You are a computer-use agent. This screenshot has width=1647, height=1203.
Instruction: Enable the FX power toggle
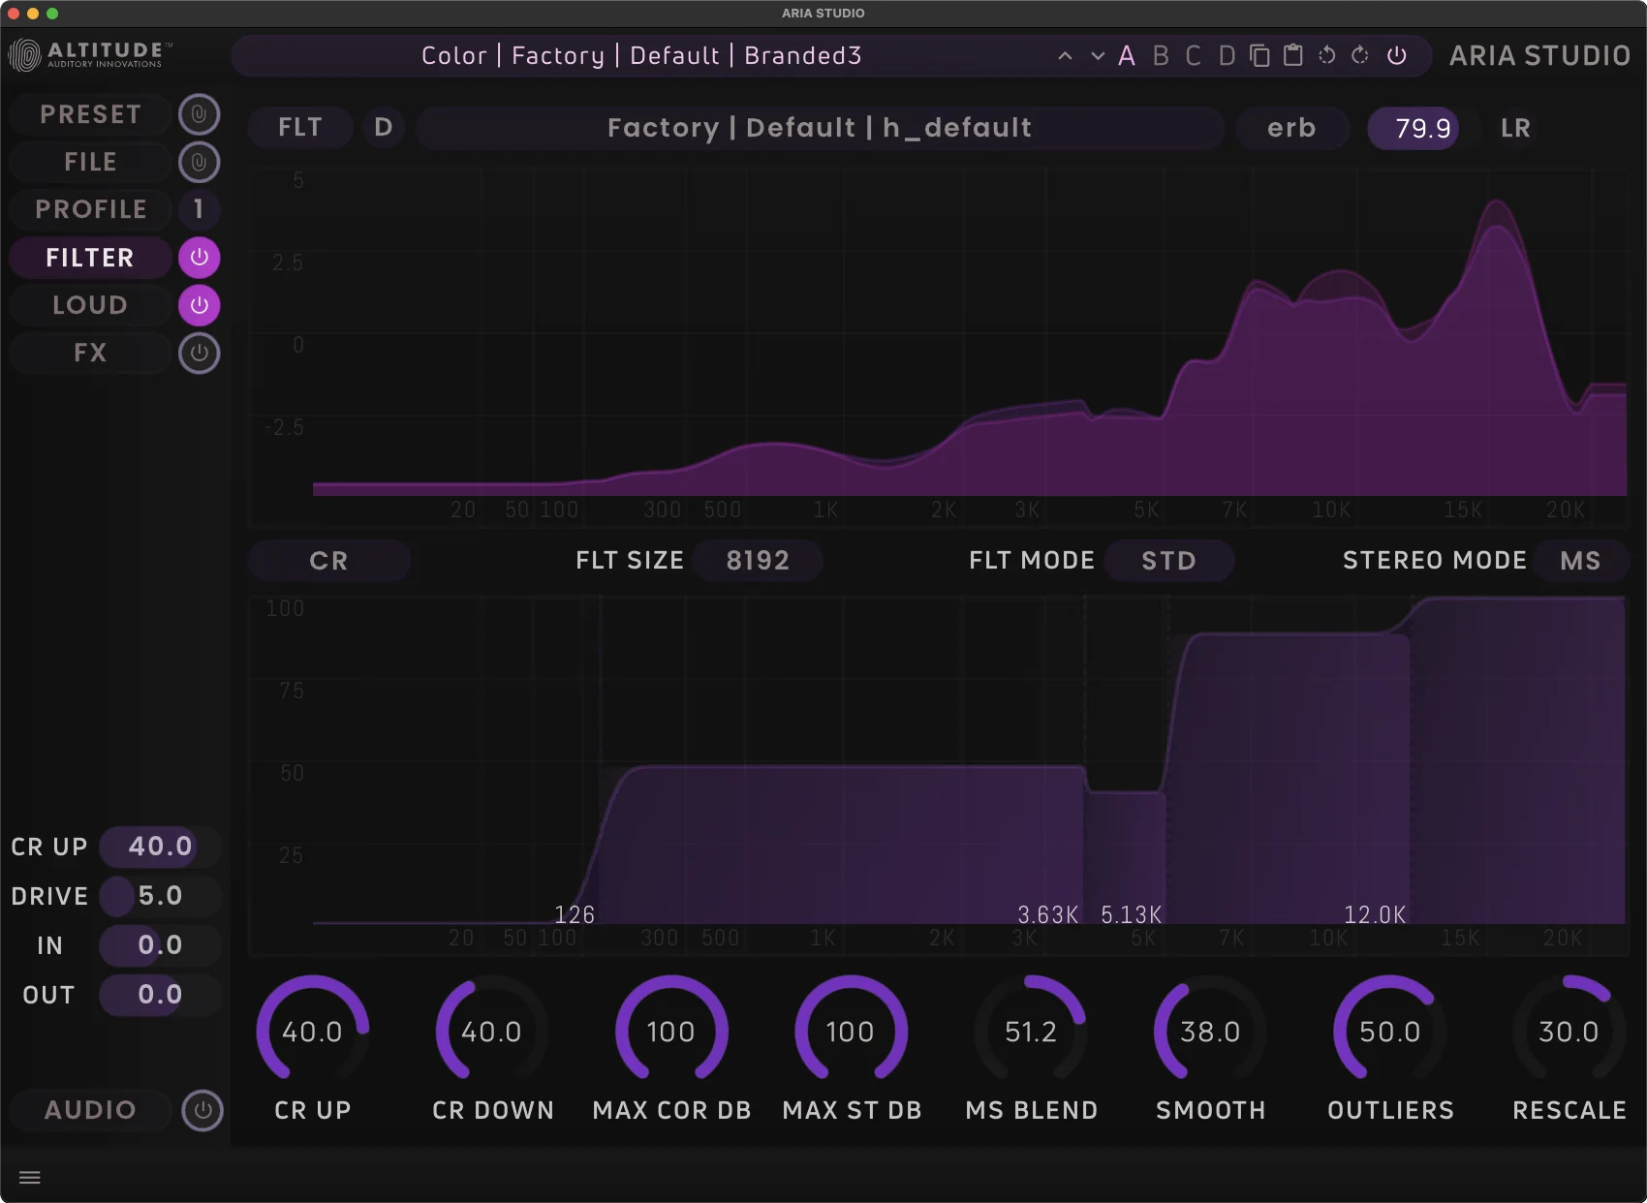[x=200, y=353]
